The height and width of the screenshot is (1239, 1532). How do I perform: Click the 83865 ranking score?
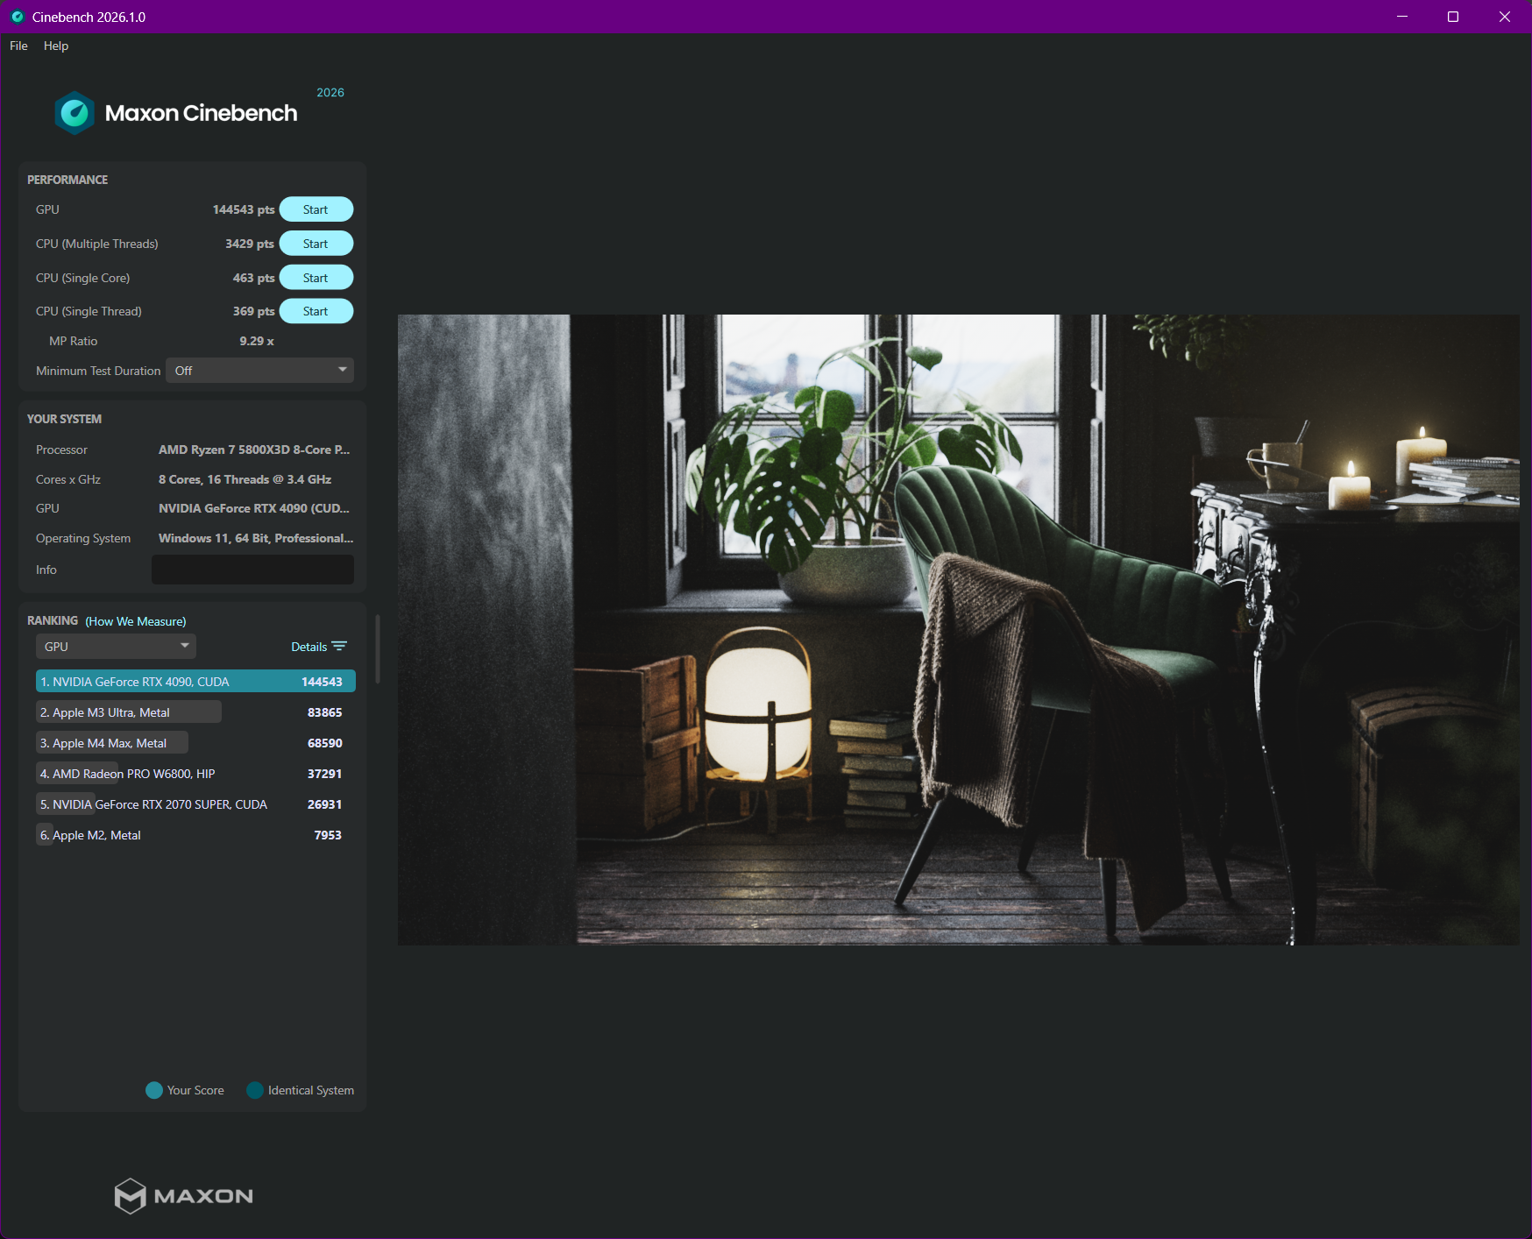coord(325,712)
